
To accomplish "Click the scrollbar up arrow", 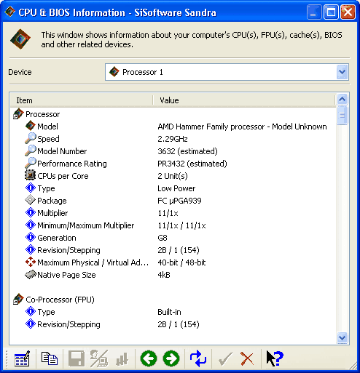I will (x=343, y=100).
